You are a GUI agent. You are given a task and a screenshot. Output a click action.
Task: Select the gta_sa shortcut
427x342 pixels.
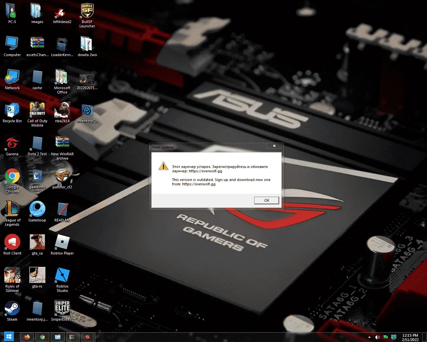[x=37, y=244]
